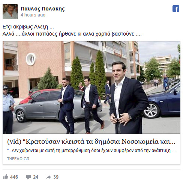The image size is (183, 182).
Task: Click the '4 hours ago' timestamp
Action: [x=33, y=15]
